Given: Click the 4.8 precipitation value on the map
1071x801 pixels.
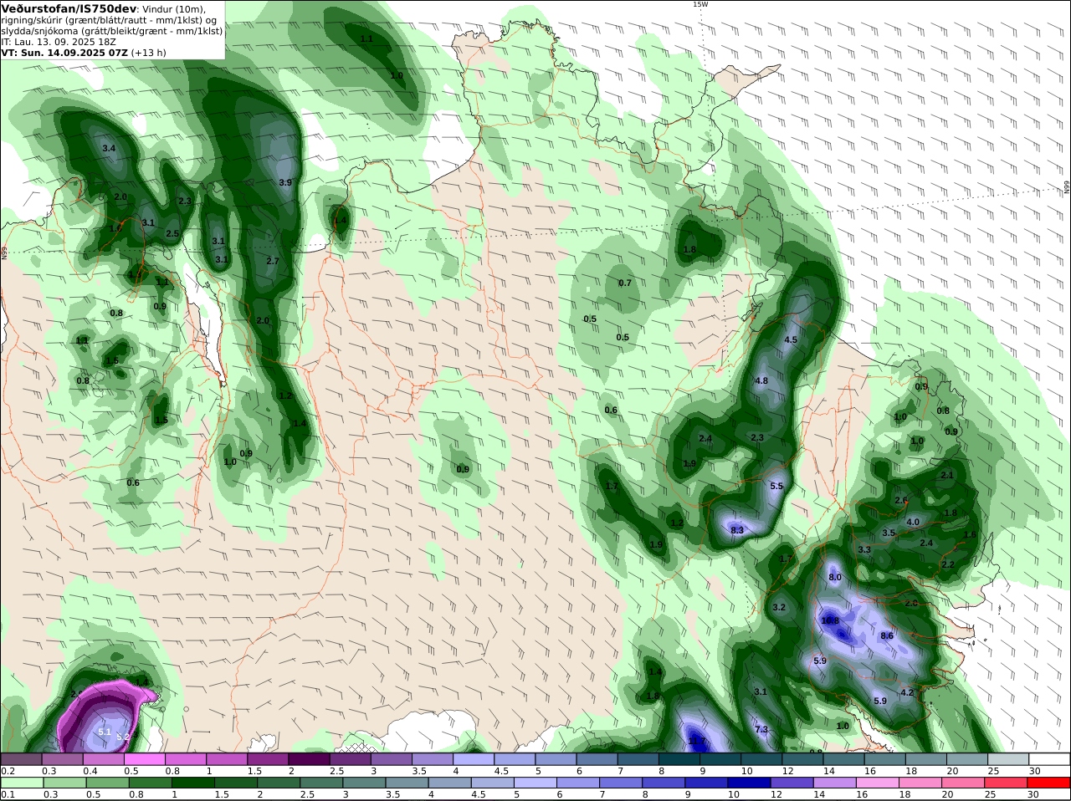Looking at the screenshot, I should pyautogui.click(x=761, y=380).
